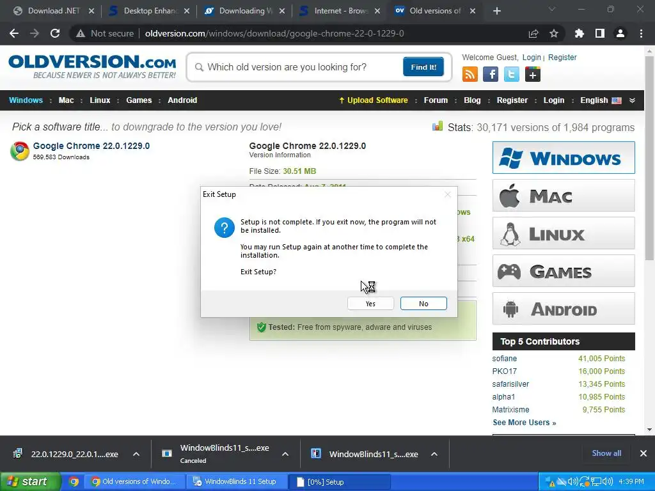Image resolution: width=655 pixels, height=491 pixels.
Task: Open the share page icon in address bar
Action: point(533,33)
